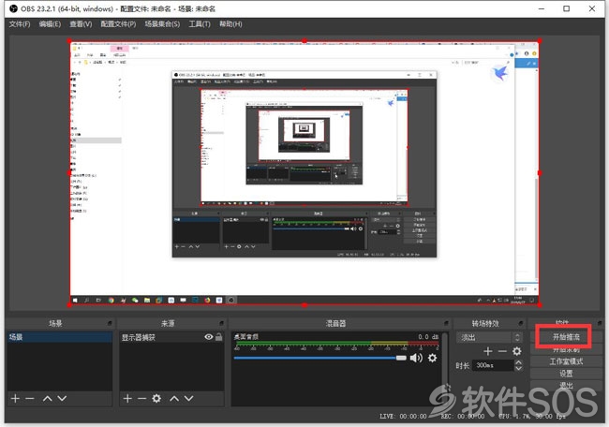Toggle the lock on 显示器捕获 source
The image size is (609, 427).
pyautogui.click(x=219, y=337)
